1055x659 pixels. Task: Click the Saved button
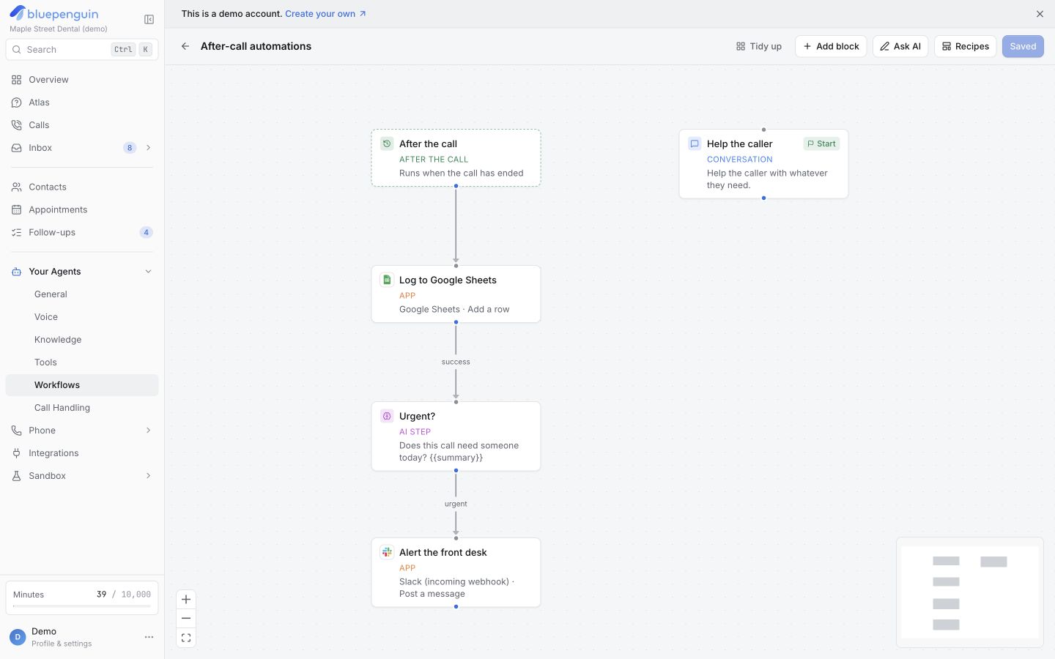(x=1023, y=46)
